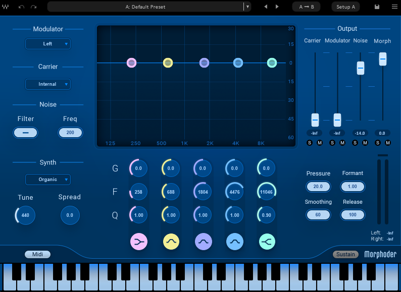
Task: Click the next preset arrow
Action: 277,7
